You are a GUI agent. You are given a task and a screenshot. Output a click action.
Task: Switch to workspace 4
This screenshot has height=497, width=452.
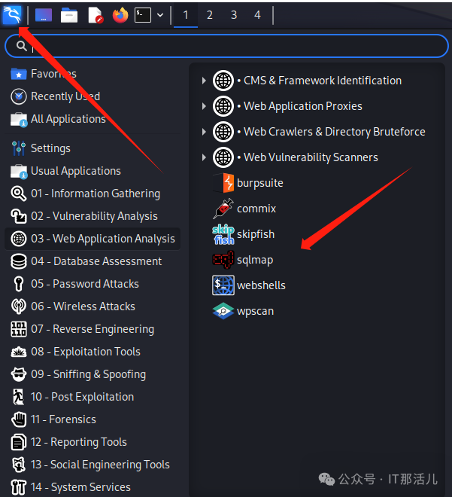click(x=257, y=15)
